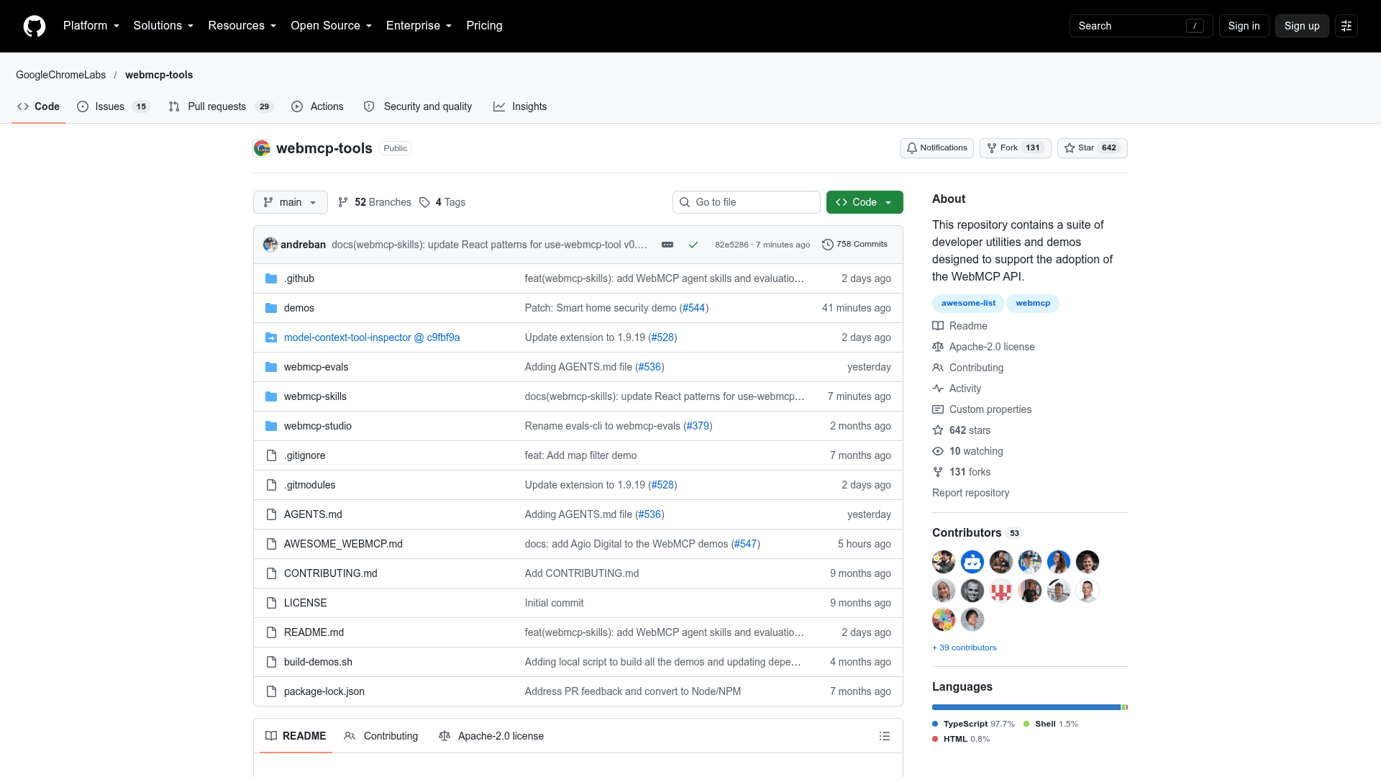This screenshot has width=1381, height=777.
Task: Click the file icon next to package-lock.json
Action: point(271,691)
